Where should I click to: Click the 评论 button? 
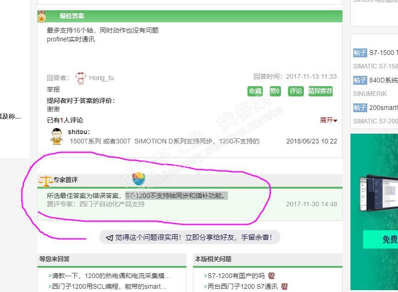[x=296, y=91]
